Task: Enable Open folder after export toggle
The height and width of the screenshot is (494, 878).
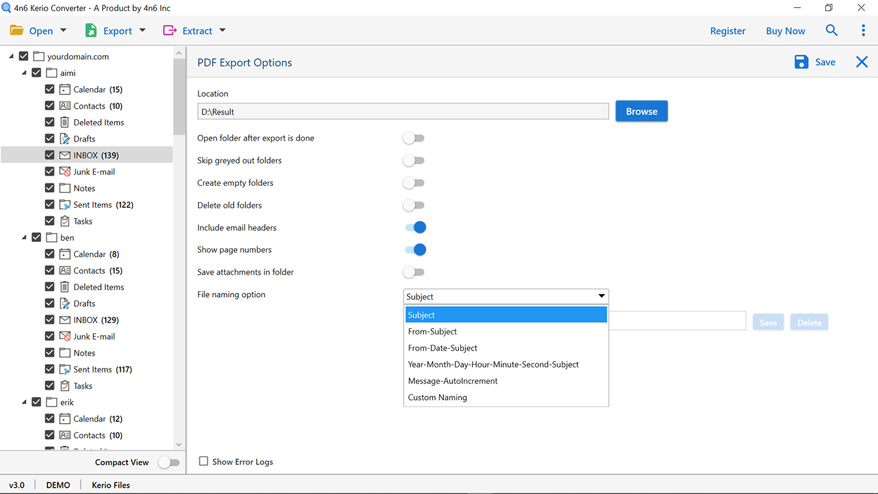Action: coord(414,138)
